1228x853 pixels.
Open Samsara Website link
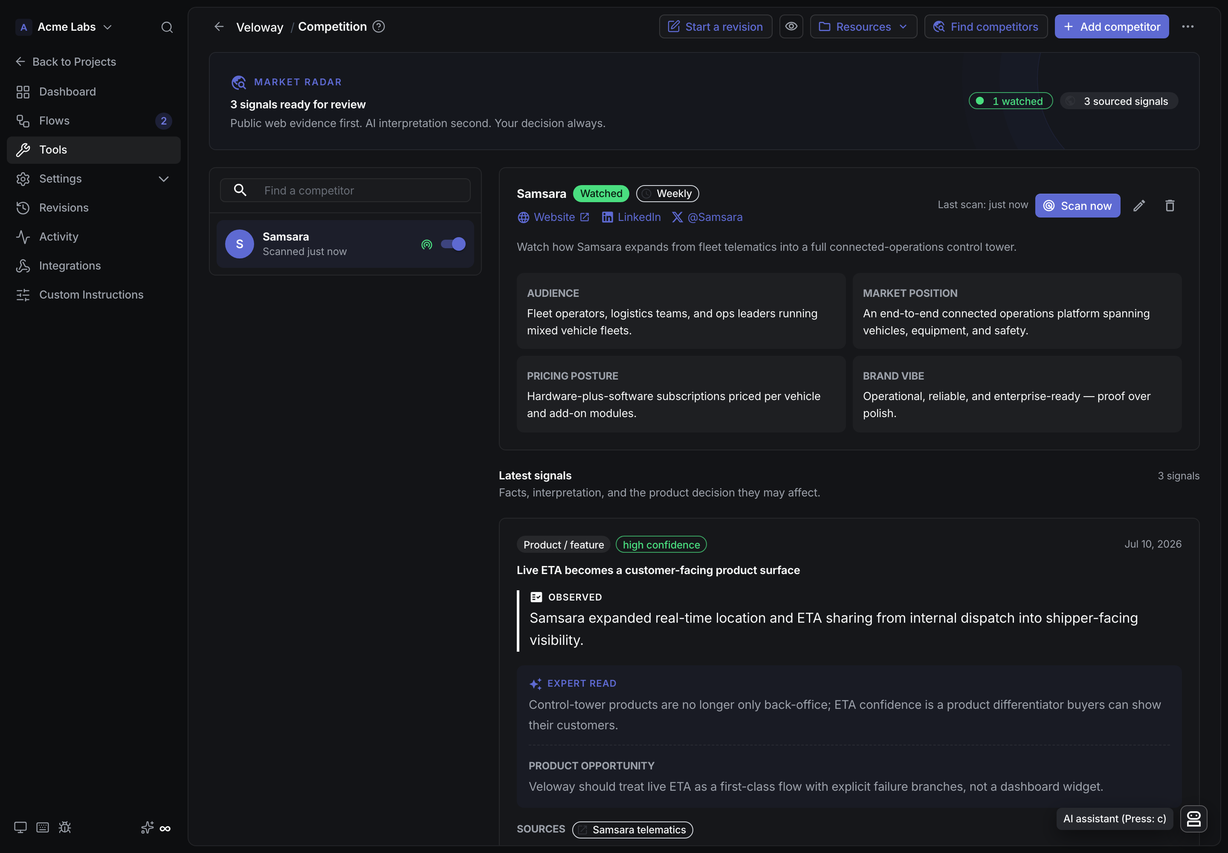click(553, 217)
